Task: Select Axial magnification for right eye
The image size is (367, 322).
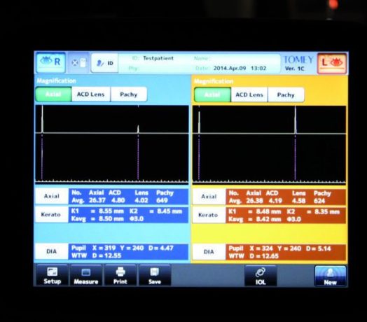Action: [x=53, y=94]
